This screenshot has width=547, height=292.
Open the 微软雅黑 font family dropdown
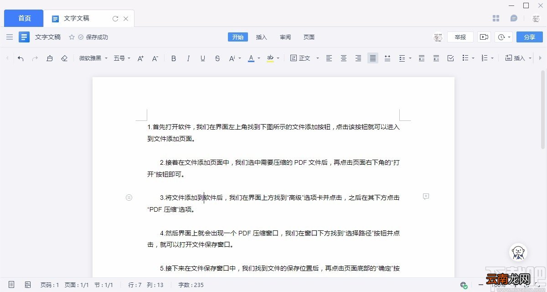coord(93,58)
